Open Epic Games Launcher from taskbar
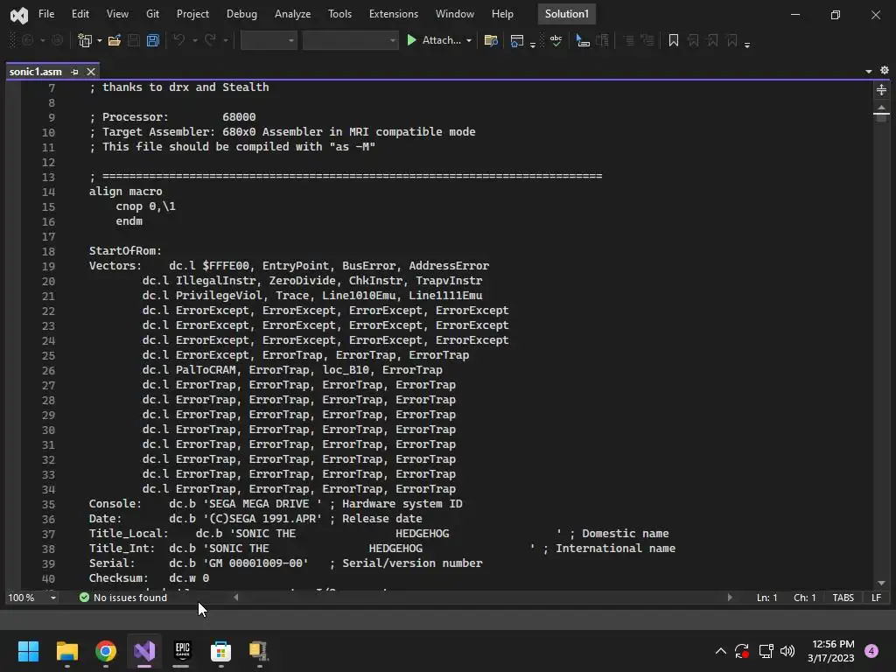This screenshot has width=896, height=672. pyautogui.click(x=182, y=651)
